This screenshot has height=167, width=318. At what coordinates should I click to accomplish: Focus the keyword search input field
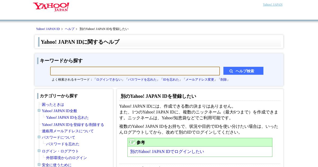click(135, 71)
